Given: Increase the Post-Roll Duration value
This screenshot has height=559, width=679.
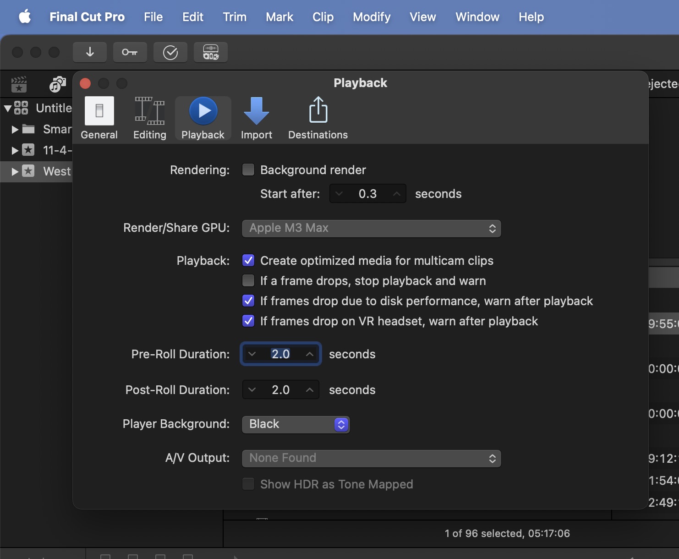Looking at the screenshot, I should [310, 390].
